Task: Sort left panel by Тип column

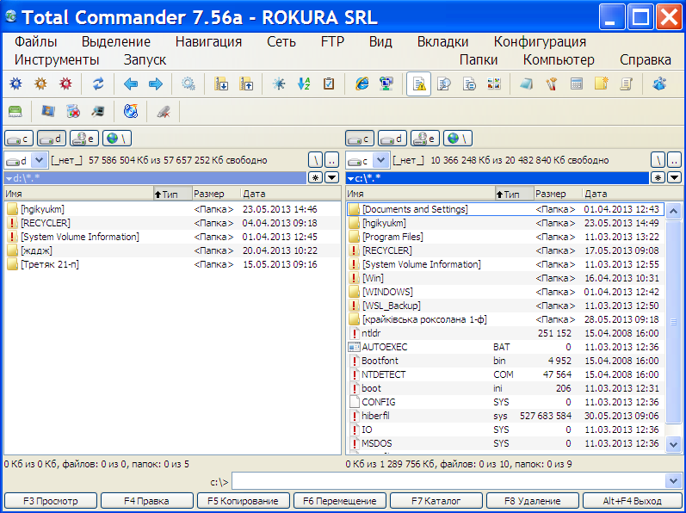Action: click(x=172, y=194)
